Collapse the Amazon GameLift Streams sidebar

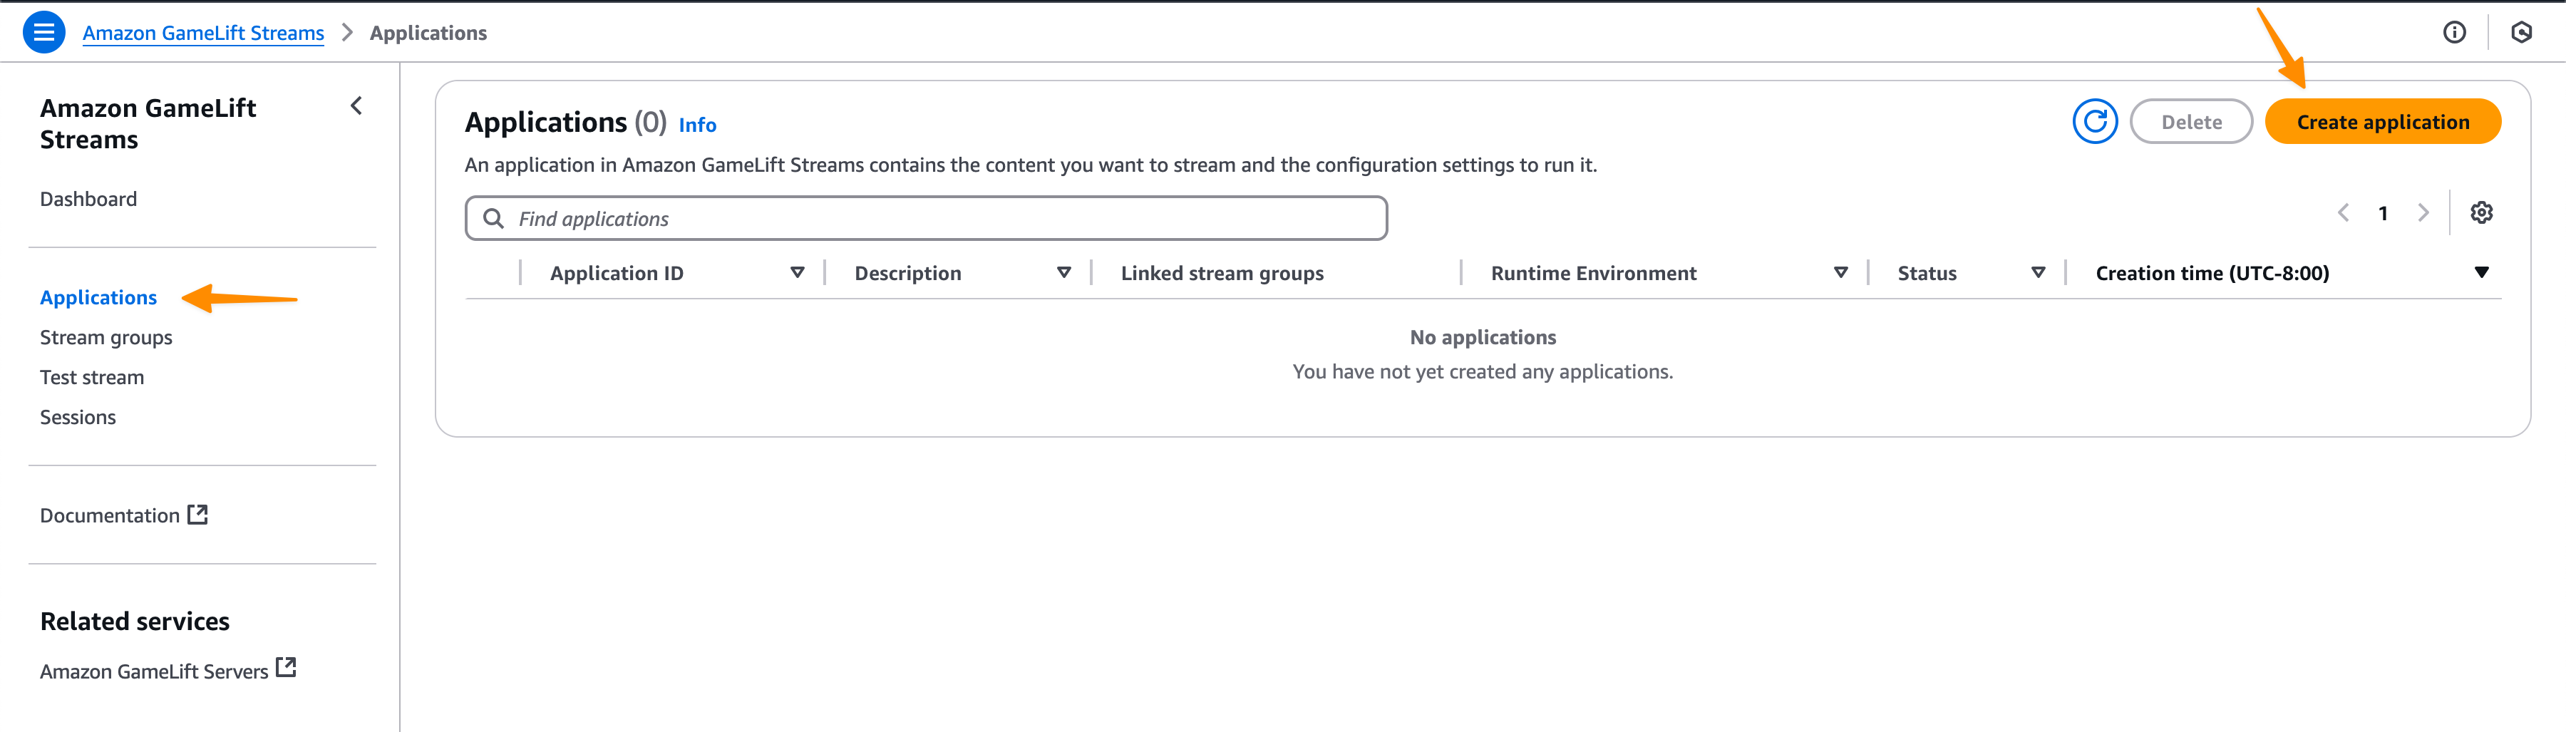(x=356, y=107)
